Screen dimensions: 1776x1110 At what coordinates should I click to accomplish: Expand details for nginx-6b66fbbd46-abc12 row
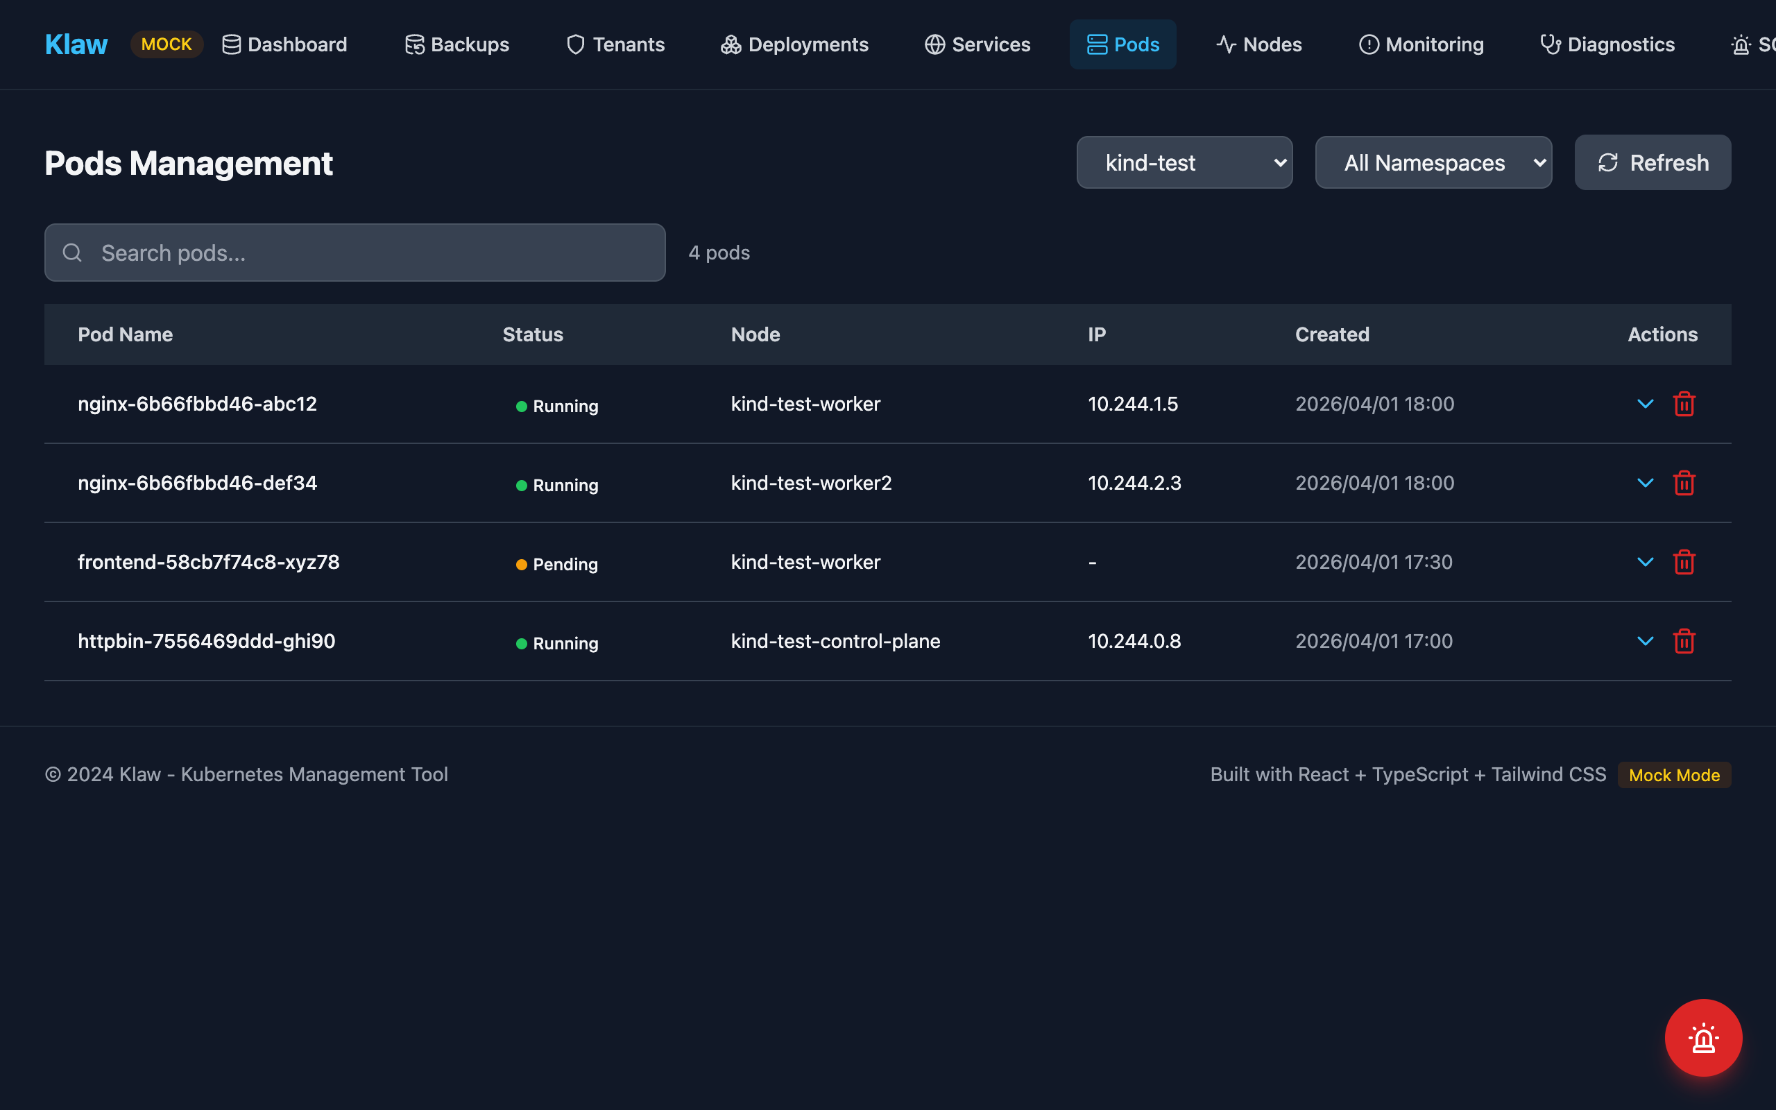[x=1646, y=404]
